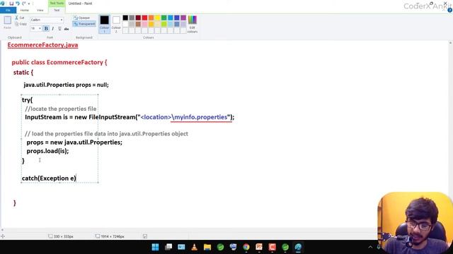Show hidden system tray icons chevron

click(370, 247)
